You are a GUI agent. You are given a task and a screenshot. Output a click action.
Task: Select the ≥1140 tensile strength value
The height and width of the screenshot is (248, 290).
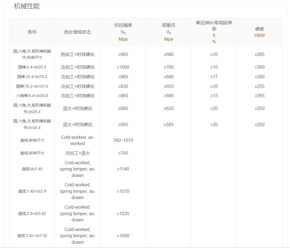point(123,169)
